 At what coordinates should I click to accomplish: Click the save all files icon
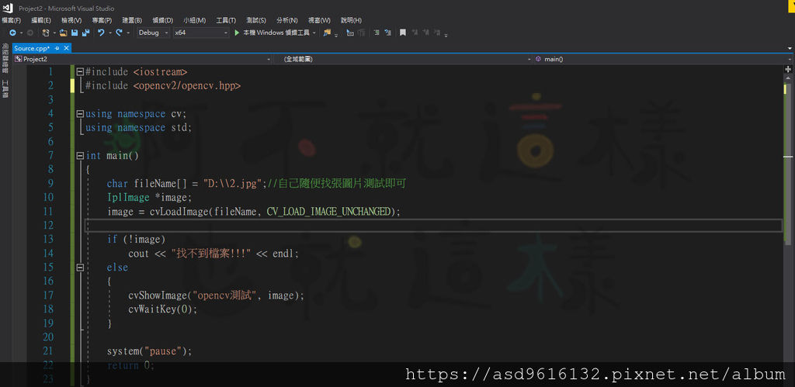(85, 33)
